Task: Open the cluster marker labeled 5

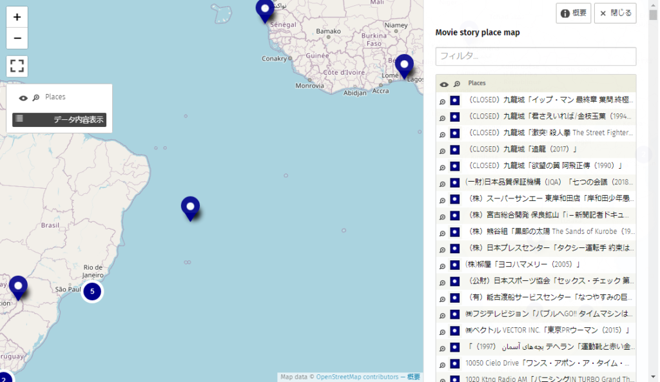Action: [x=92, y=292]
